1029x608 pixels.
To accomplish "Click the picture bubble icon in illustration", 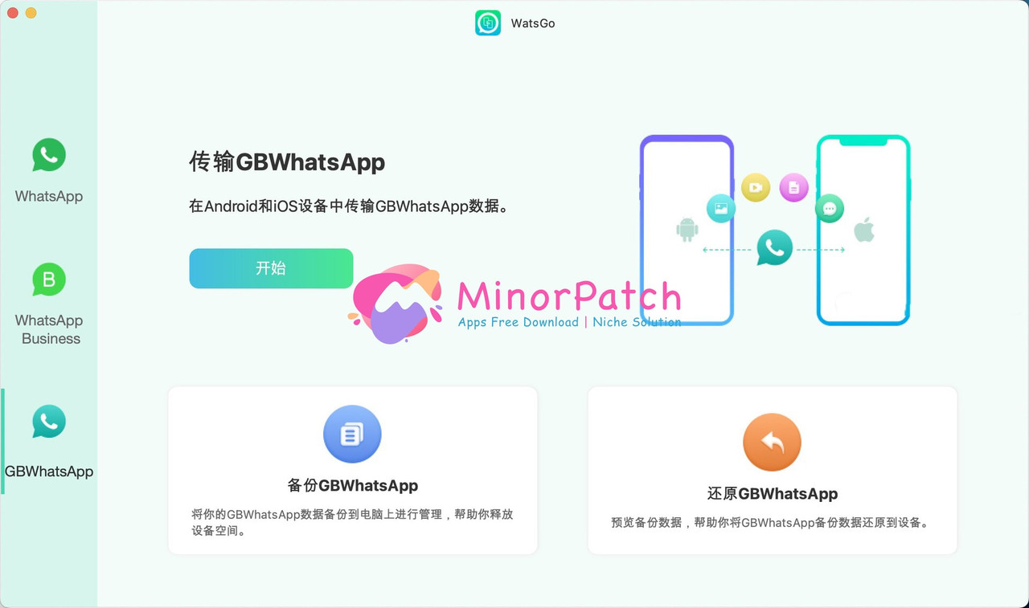I will click(721, 208).
